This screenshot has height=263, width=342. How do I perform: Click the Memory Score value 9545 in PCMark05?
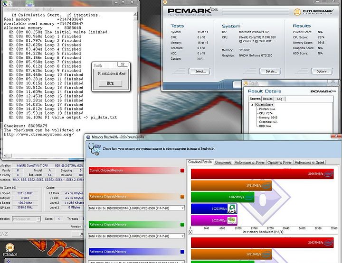pyautogui.click(x=321, y=43)
